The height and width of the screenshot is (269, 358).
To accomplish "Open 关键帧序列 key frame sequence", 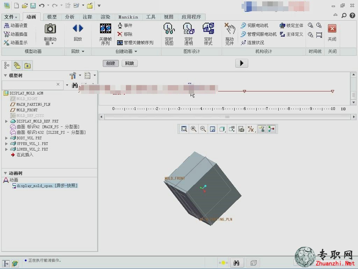I will coord(106,34).
